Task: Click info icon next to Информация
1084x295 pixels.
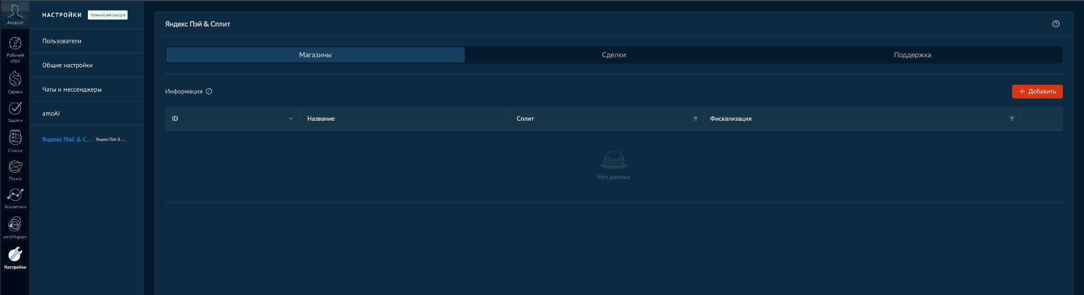Action: pos(209,91)
